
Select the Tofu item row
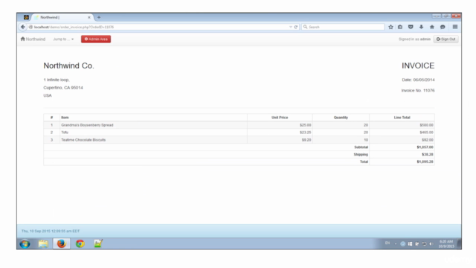pyautogui.click(x=239, y=133)
